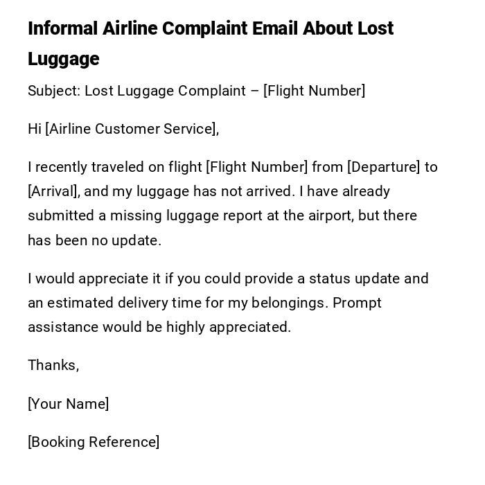
Task: Click the "Thanks," closing line
Action: tap(53, 365)
